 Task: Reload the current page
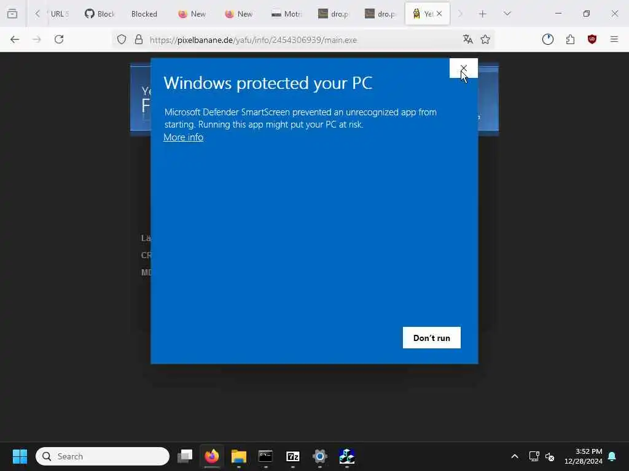[x=59, y=39]
